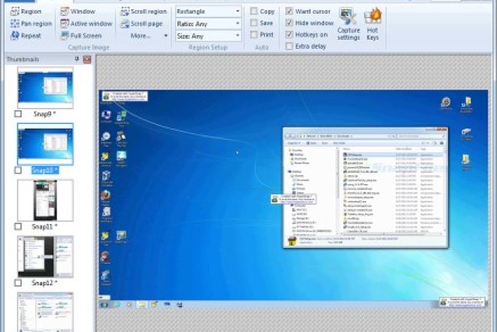Image resolution: width=497 pixels, height=332 pixels.
Task: Click the Snap9 label text
Action: point(44,114)
